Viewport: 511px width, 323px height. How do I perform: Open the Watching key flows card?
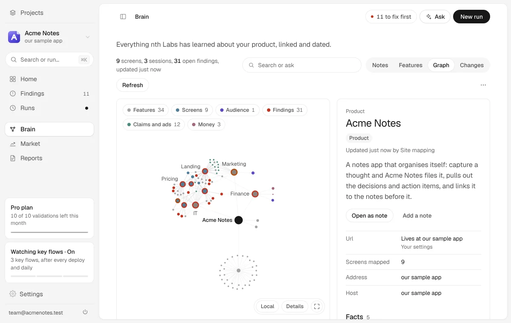tap(49, 262)
